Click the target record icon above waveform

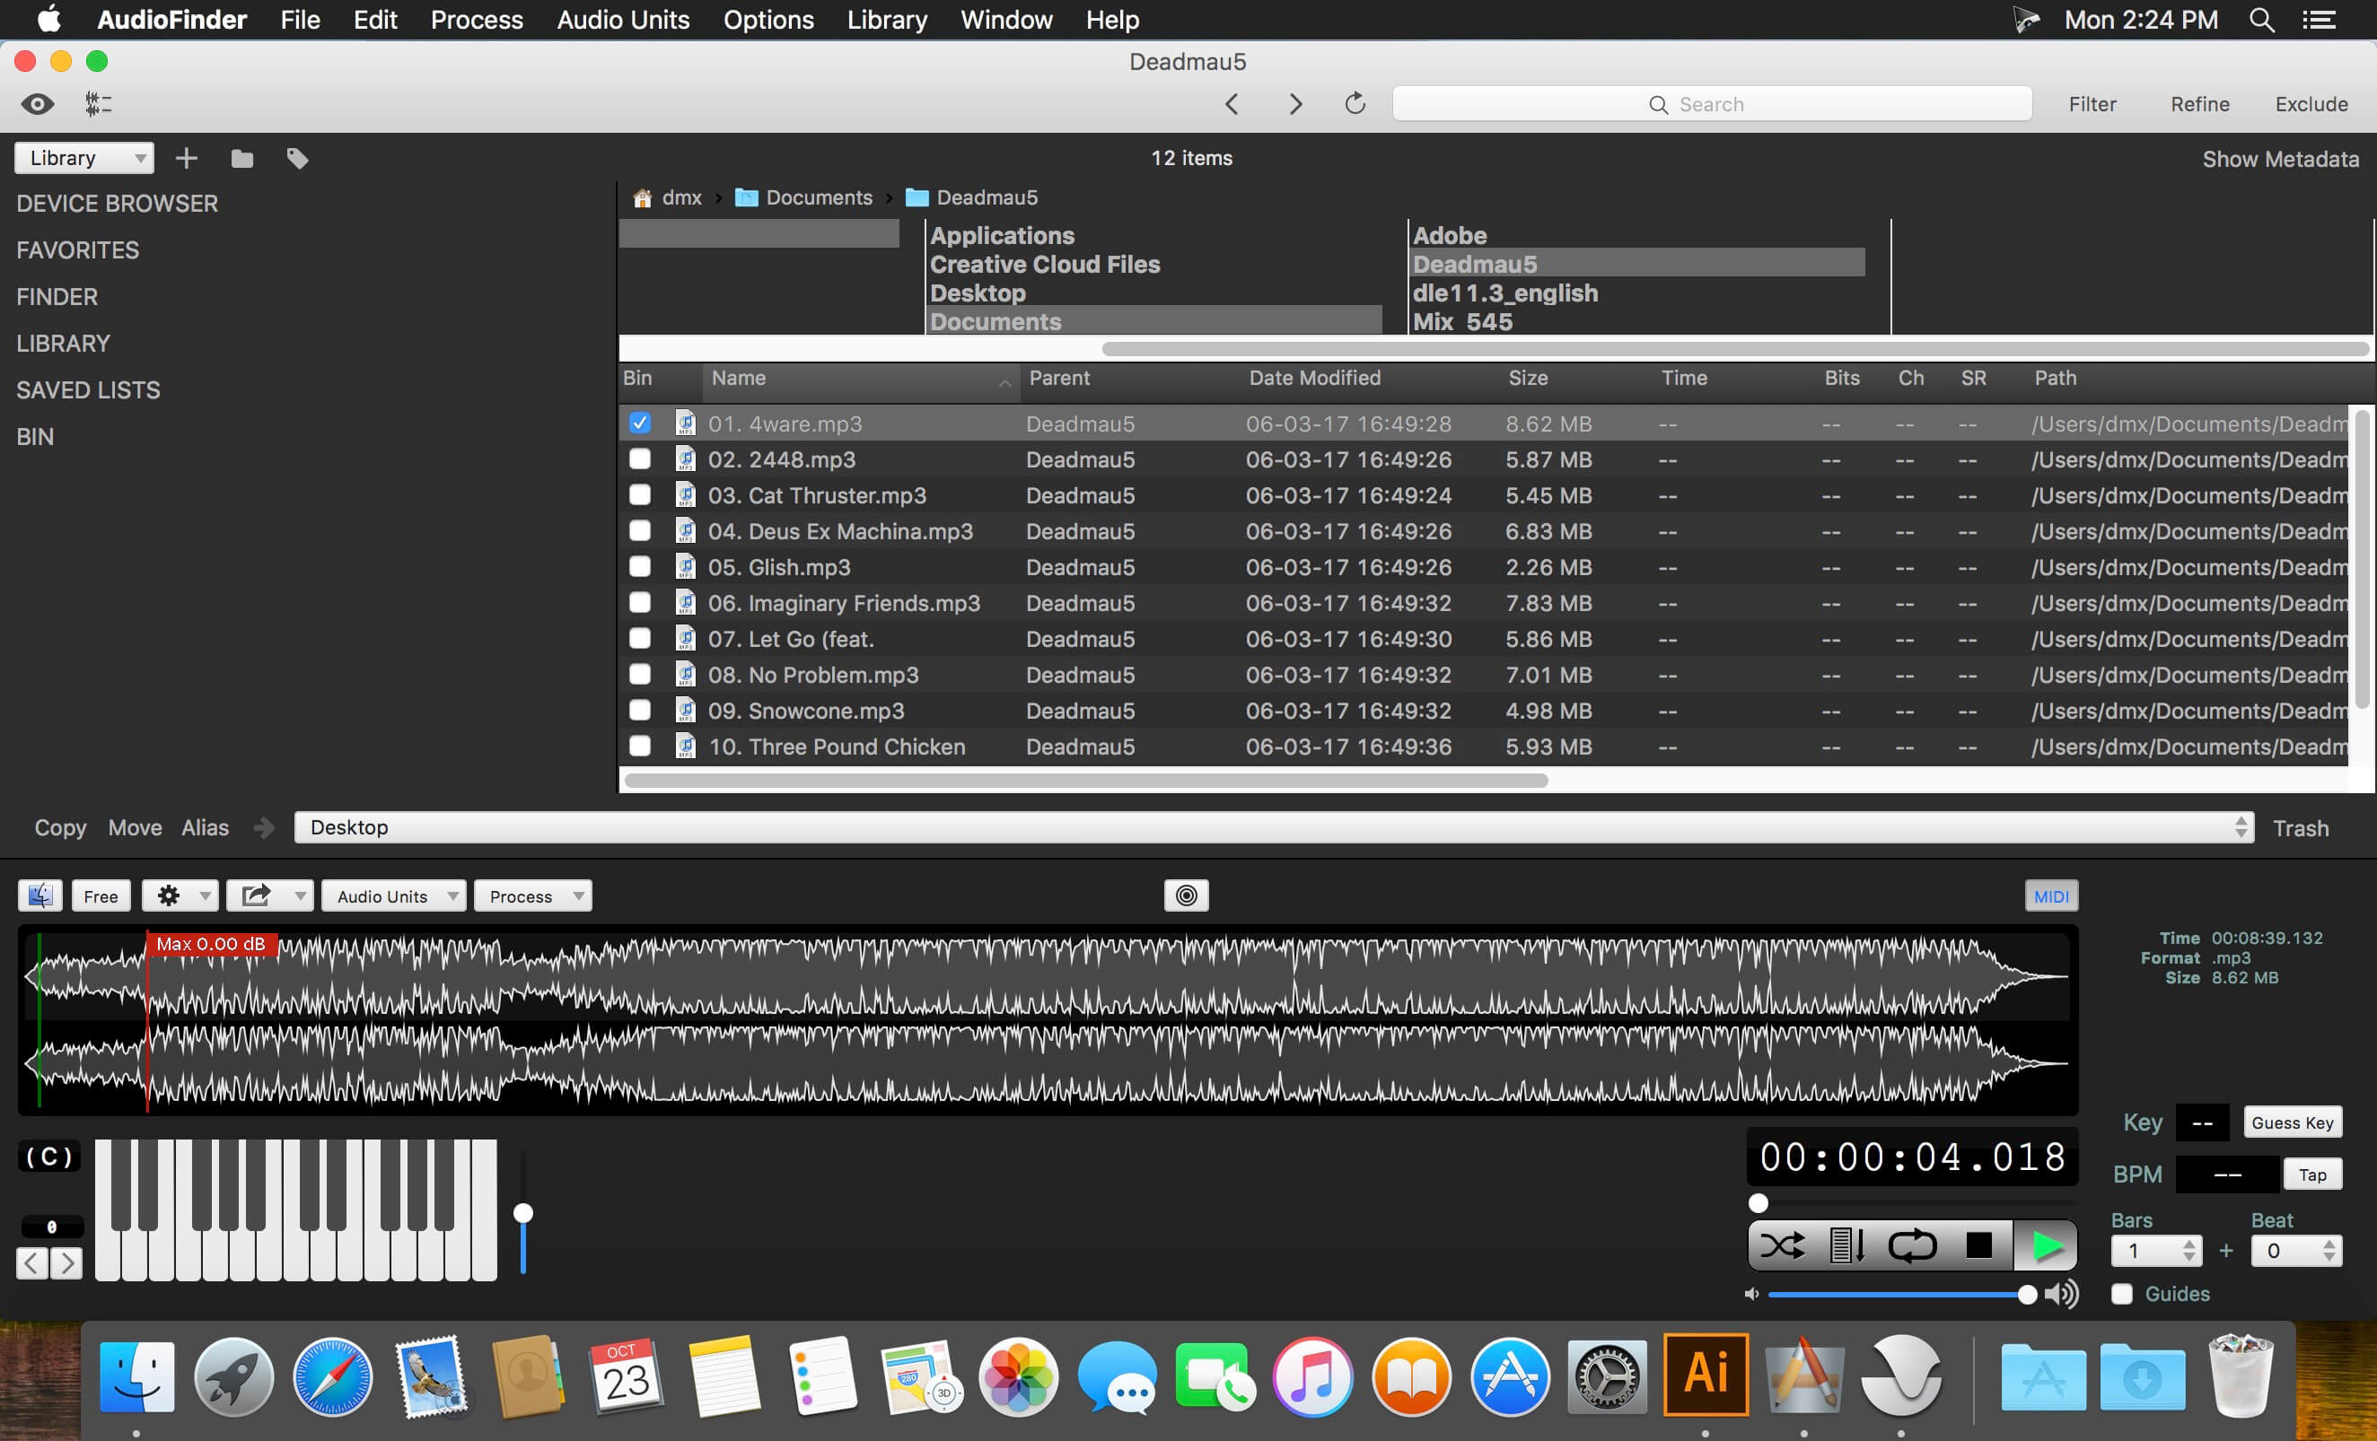(1186, 895)
